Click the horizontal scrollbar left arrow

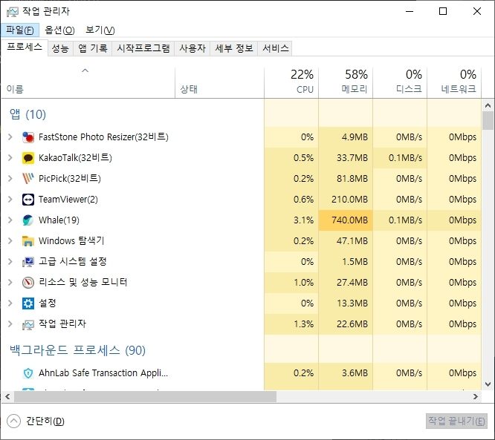pos(7,397)
